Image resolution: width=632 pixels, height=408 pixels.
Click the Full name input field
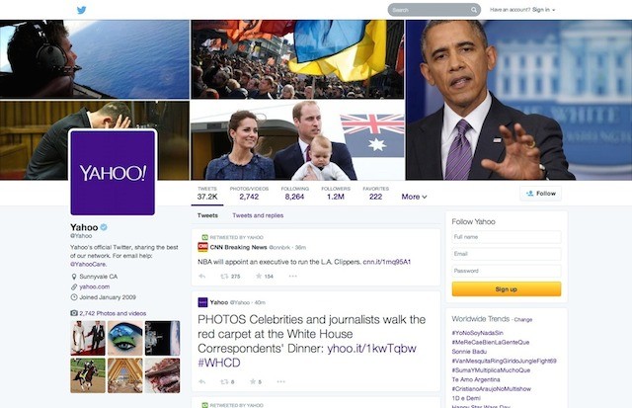507,237
